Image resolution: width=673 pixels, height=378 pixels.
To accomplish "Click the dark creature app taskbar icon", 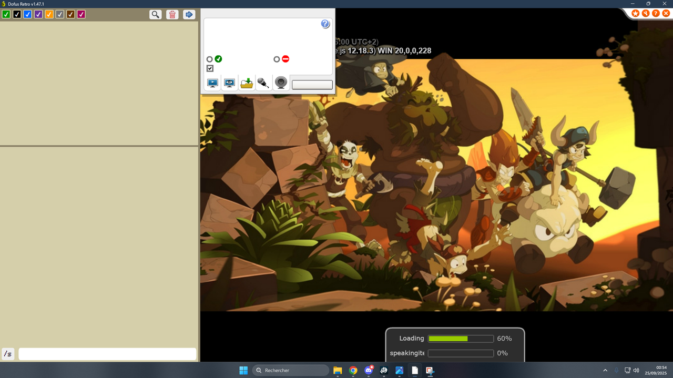I will pos(384,370).
